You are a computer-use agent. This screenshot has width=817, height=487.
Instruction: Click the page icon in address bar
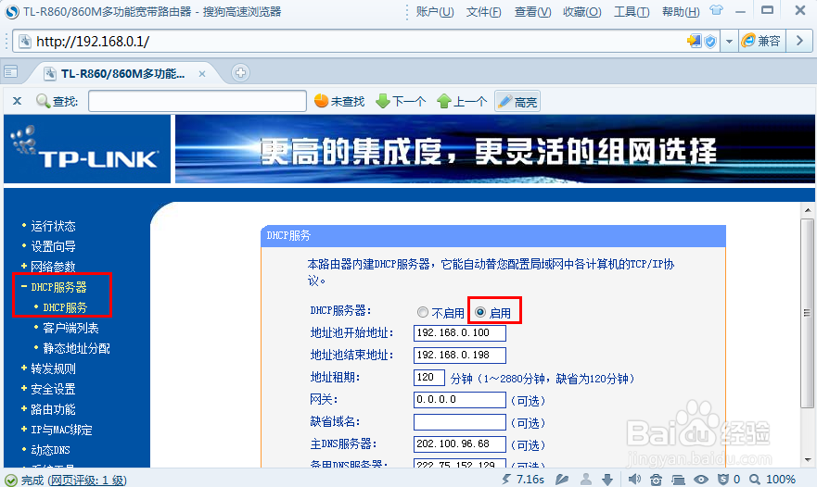click(24, 41)
